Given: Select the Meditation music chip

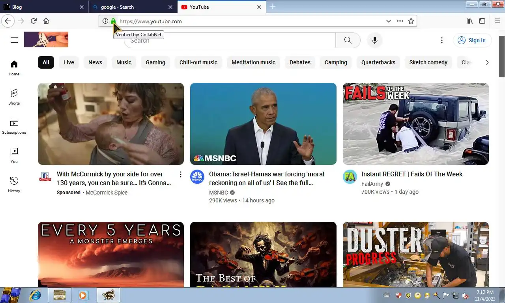Looking at the screenshot, I should pos(253,62).
